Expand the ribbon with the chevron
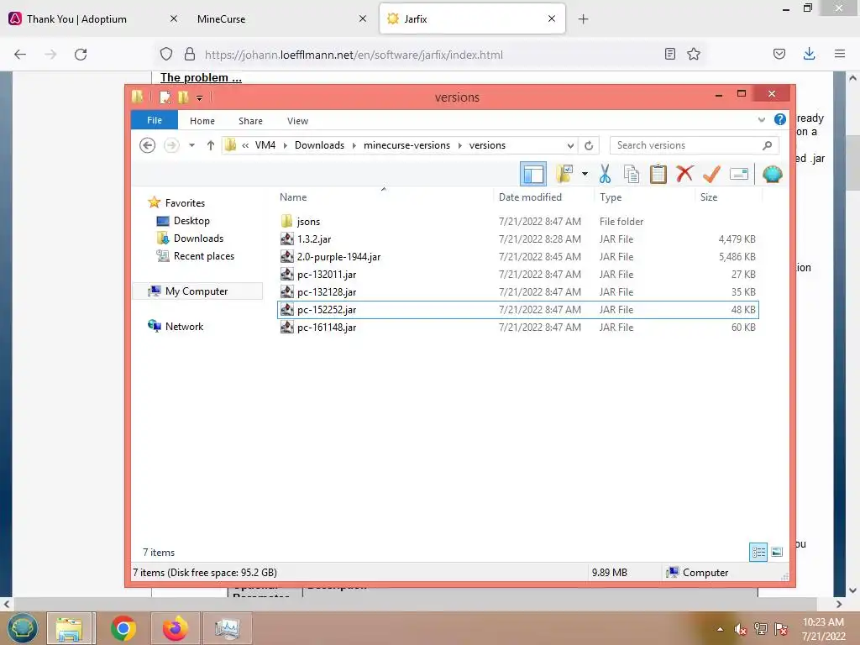The width and height of the screenshot is (860, 645). [761, 119]
